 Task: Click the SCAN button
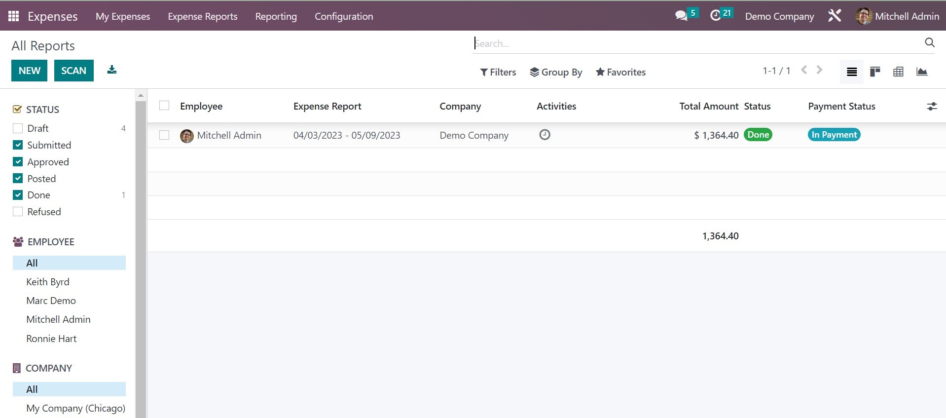point(74,71)
